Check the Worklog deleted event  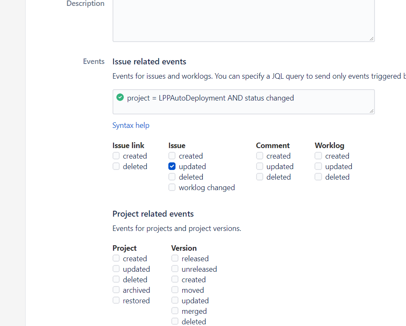click(318, 177)
